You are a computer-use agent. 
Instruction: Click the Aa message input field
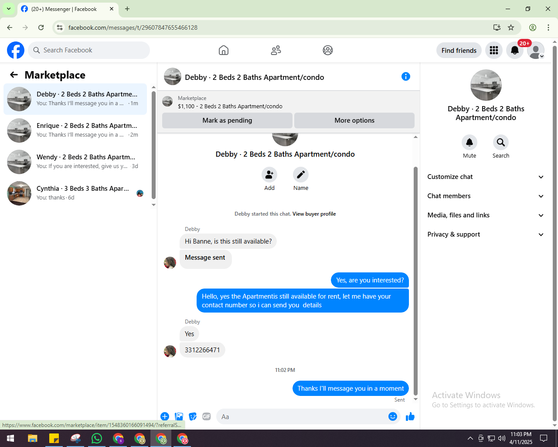coord(307,416)
